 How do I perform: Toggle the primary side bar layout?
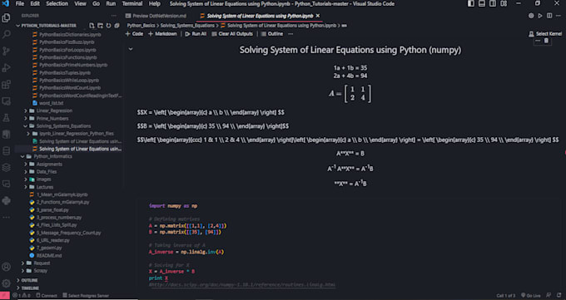[471, 3]
